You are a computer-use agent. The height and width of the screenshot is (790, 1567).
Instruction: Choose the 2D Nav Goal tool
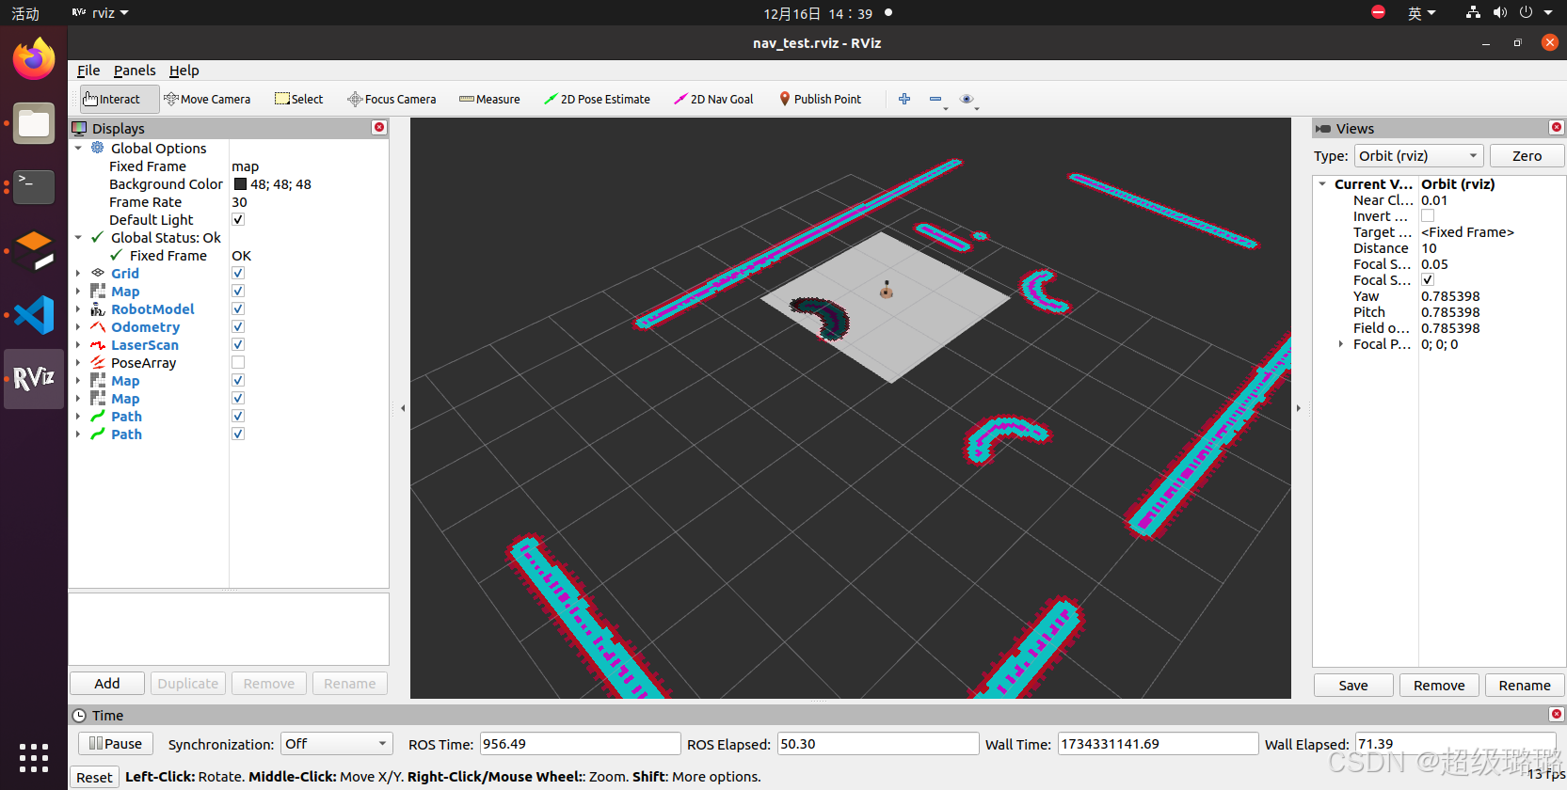click(713, 99)
